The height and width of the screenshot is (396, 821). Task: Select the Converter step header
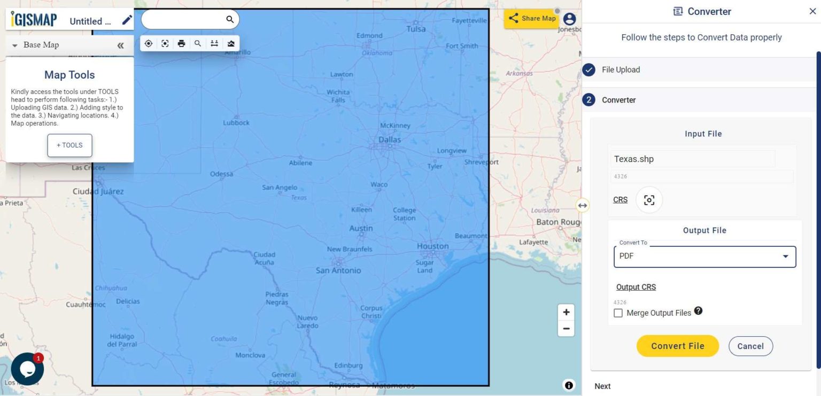pos(618,100)
